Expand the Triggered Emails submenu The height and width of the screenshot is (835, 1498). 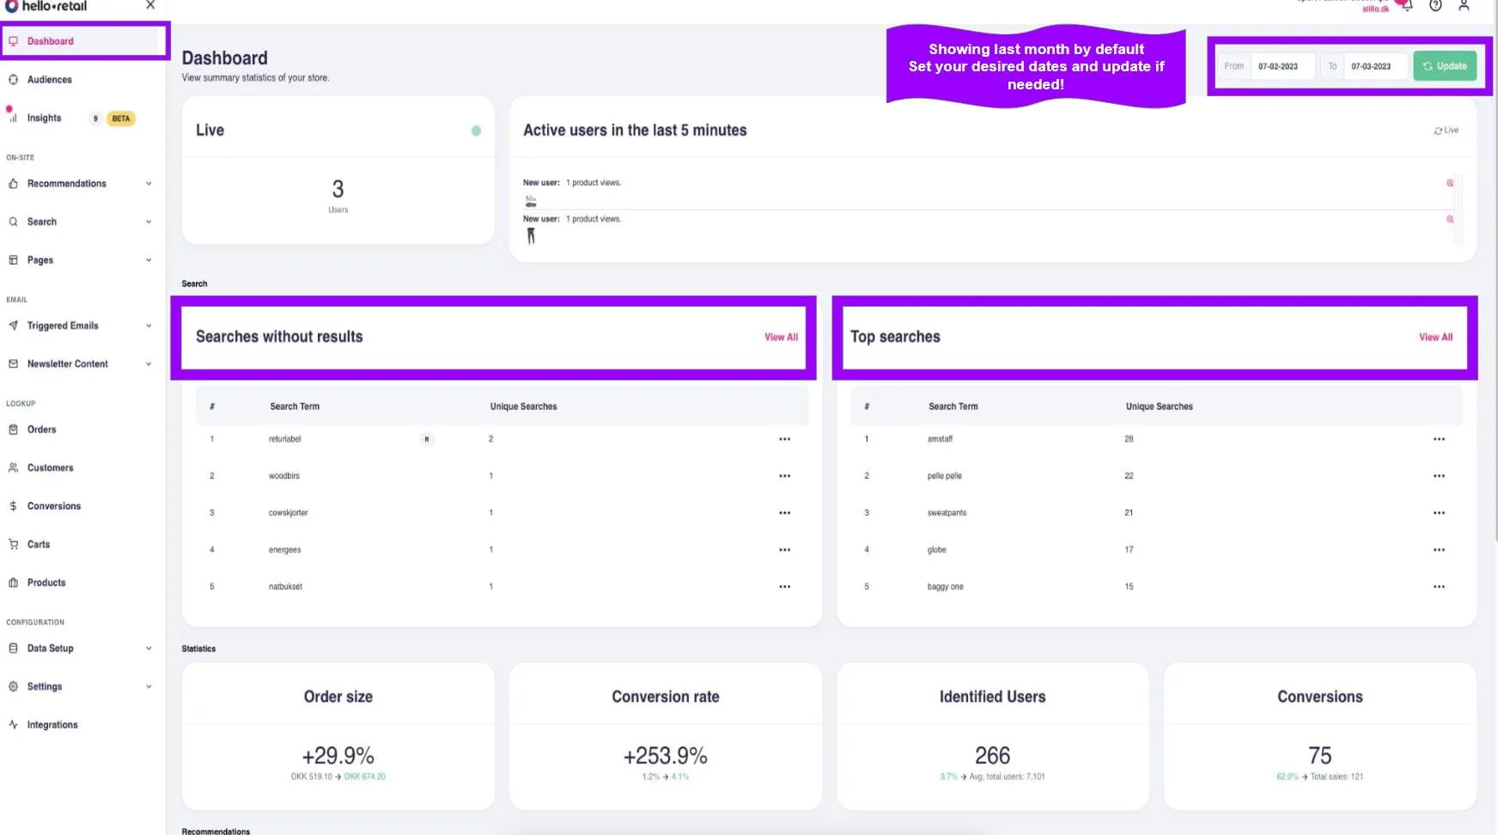click(149, 326)
